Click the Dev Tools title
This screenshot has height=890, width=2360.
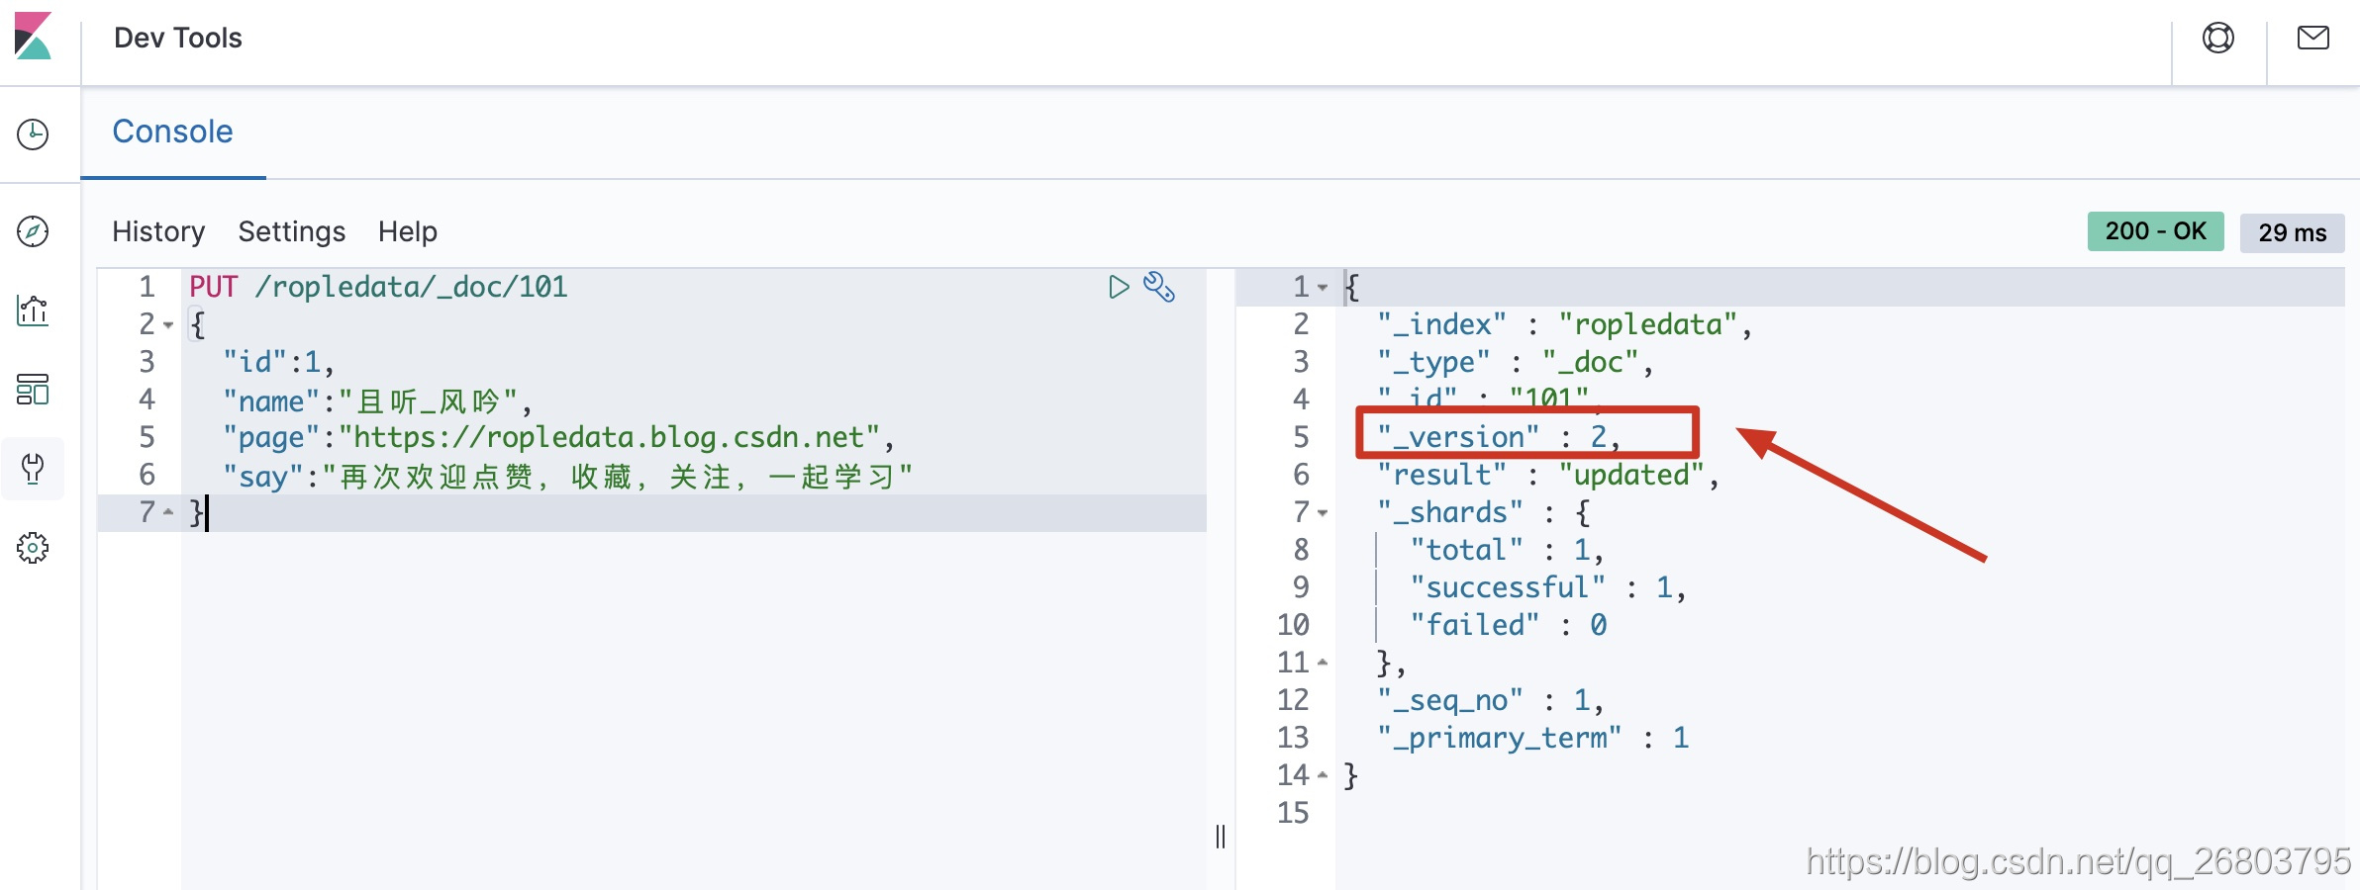click(x=178, y=38)
